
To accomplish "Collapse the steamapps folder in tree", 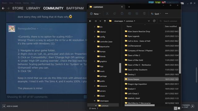I will pyautogui.click(x=94, y=101).
